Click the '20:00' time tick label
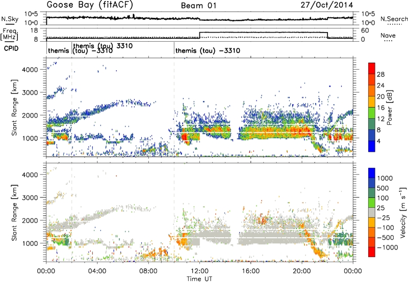 [x=302, y=271]
